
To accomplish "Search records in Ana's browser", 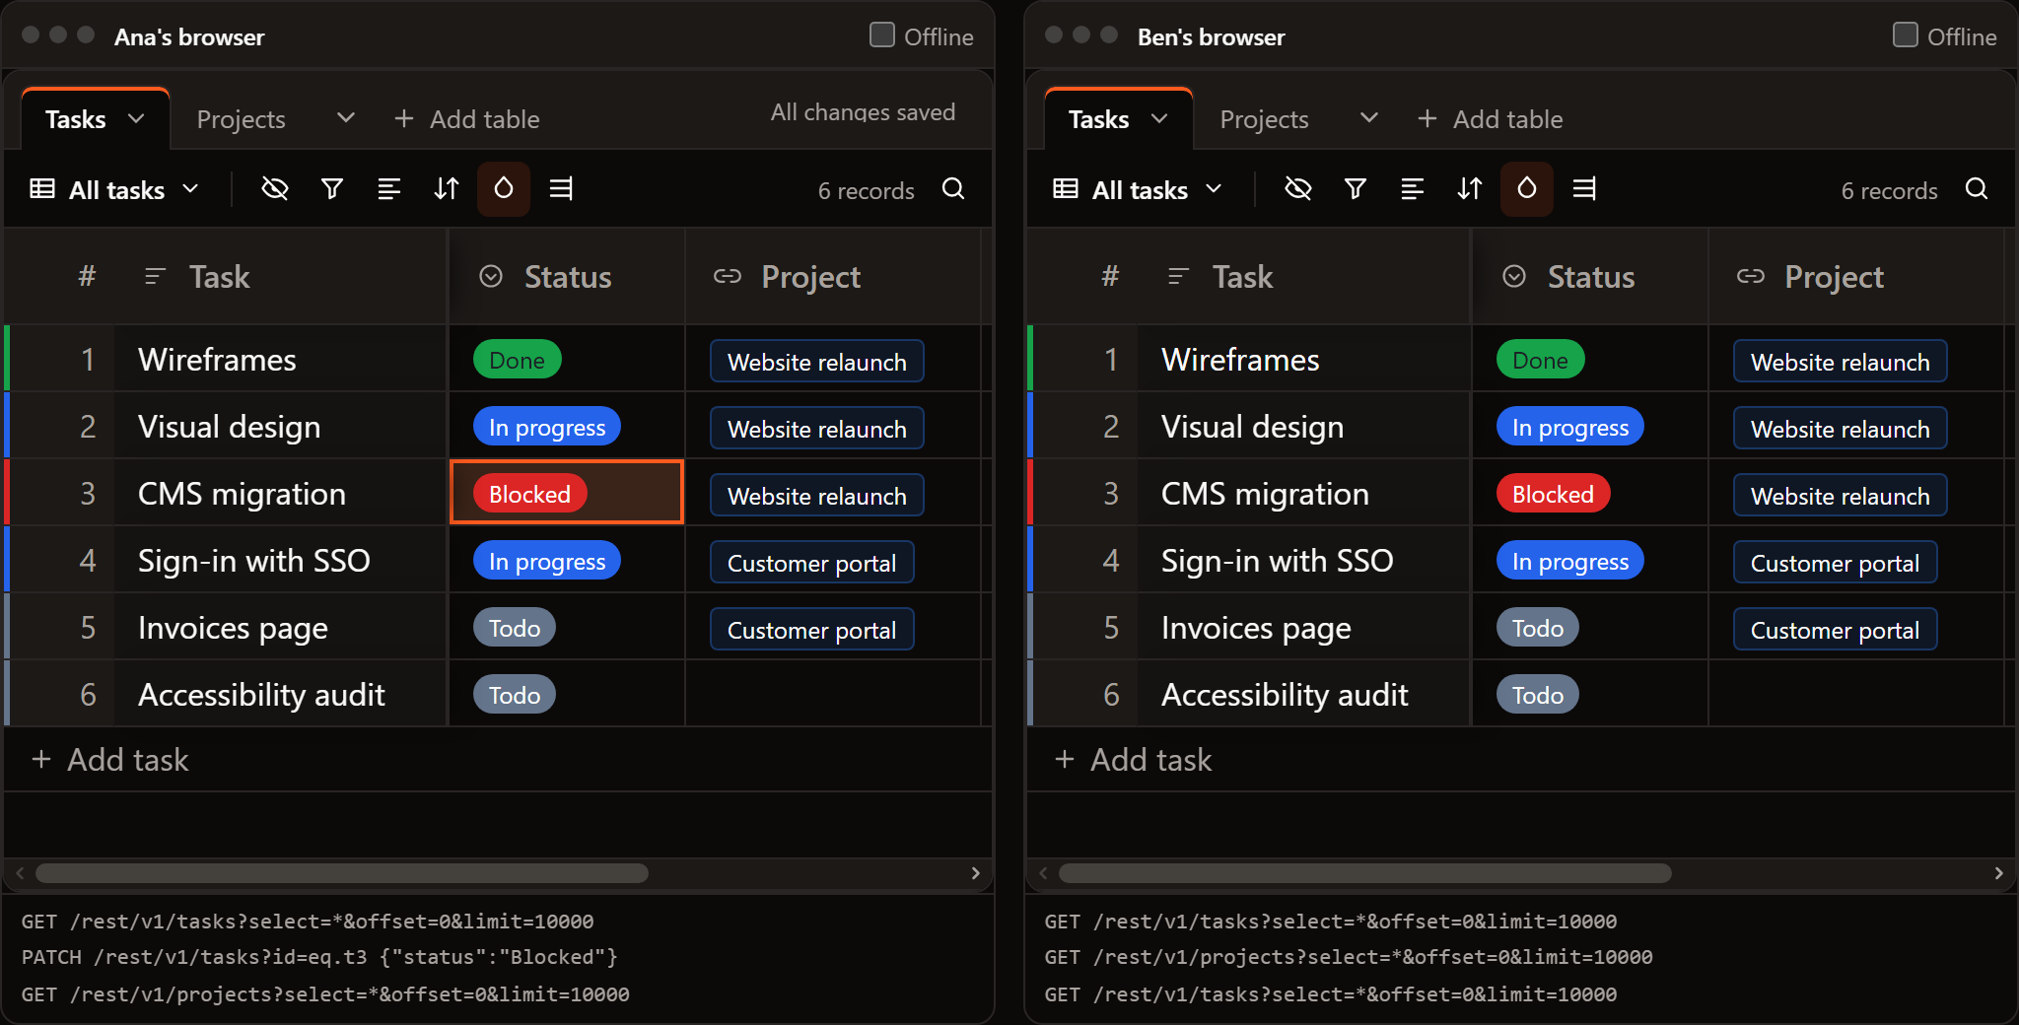I will click(953, 188).
